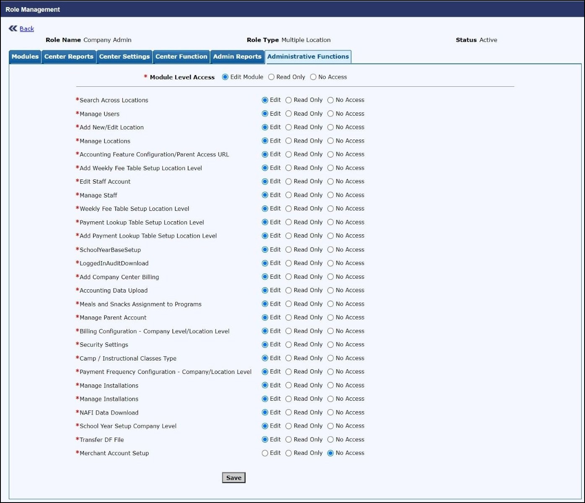This screenshot has height=503, width=585.
Task: Open the Modules tab
Action: pos(25,57)
